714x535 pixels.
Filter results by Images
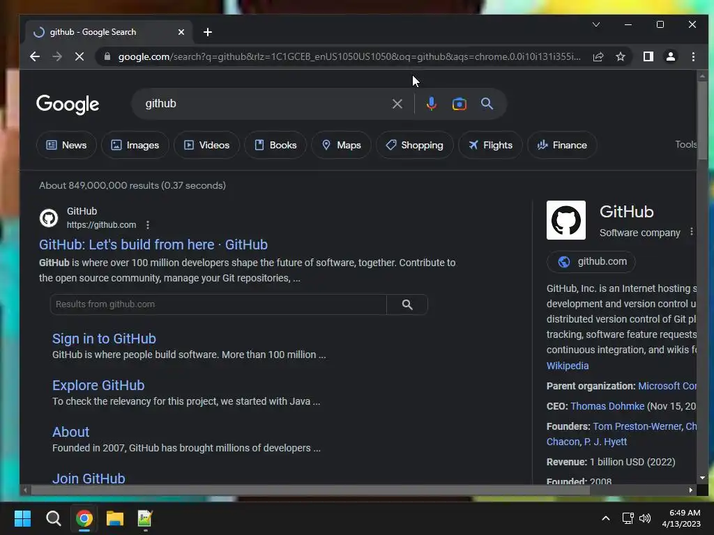(135, 145)
